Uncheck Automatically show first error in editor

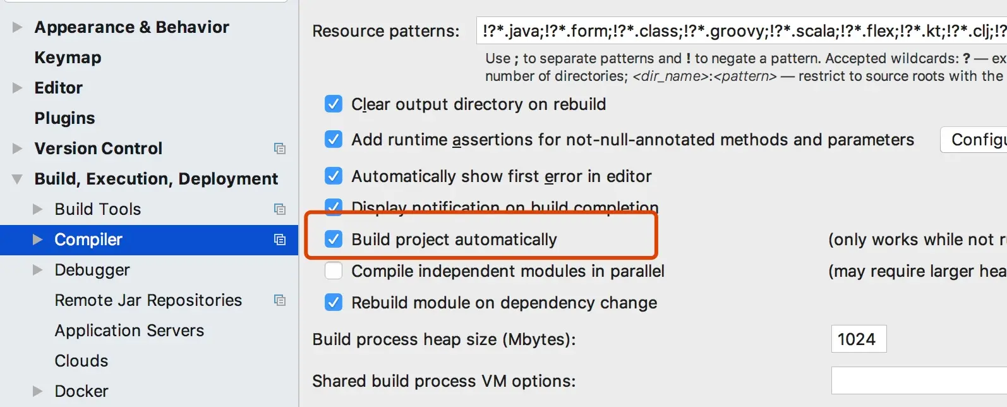click(334, 176)
